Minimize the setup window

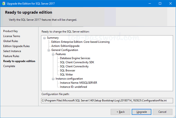150,4
